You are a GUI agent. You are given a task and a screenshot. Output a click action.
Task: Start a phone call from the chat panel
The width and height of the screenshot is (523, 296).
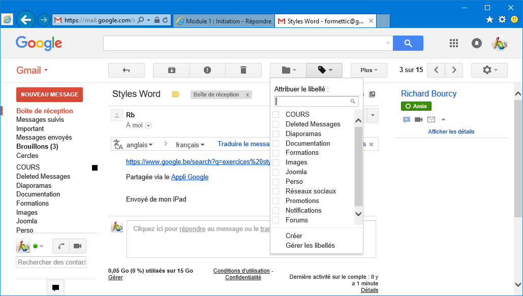coord(61,246)
